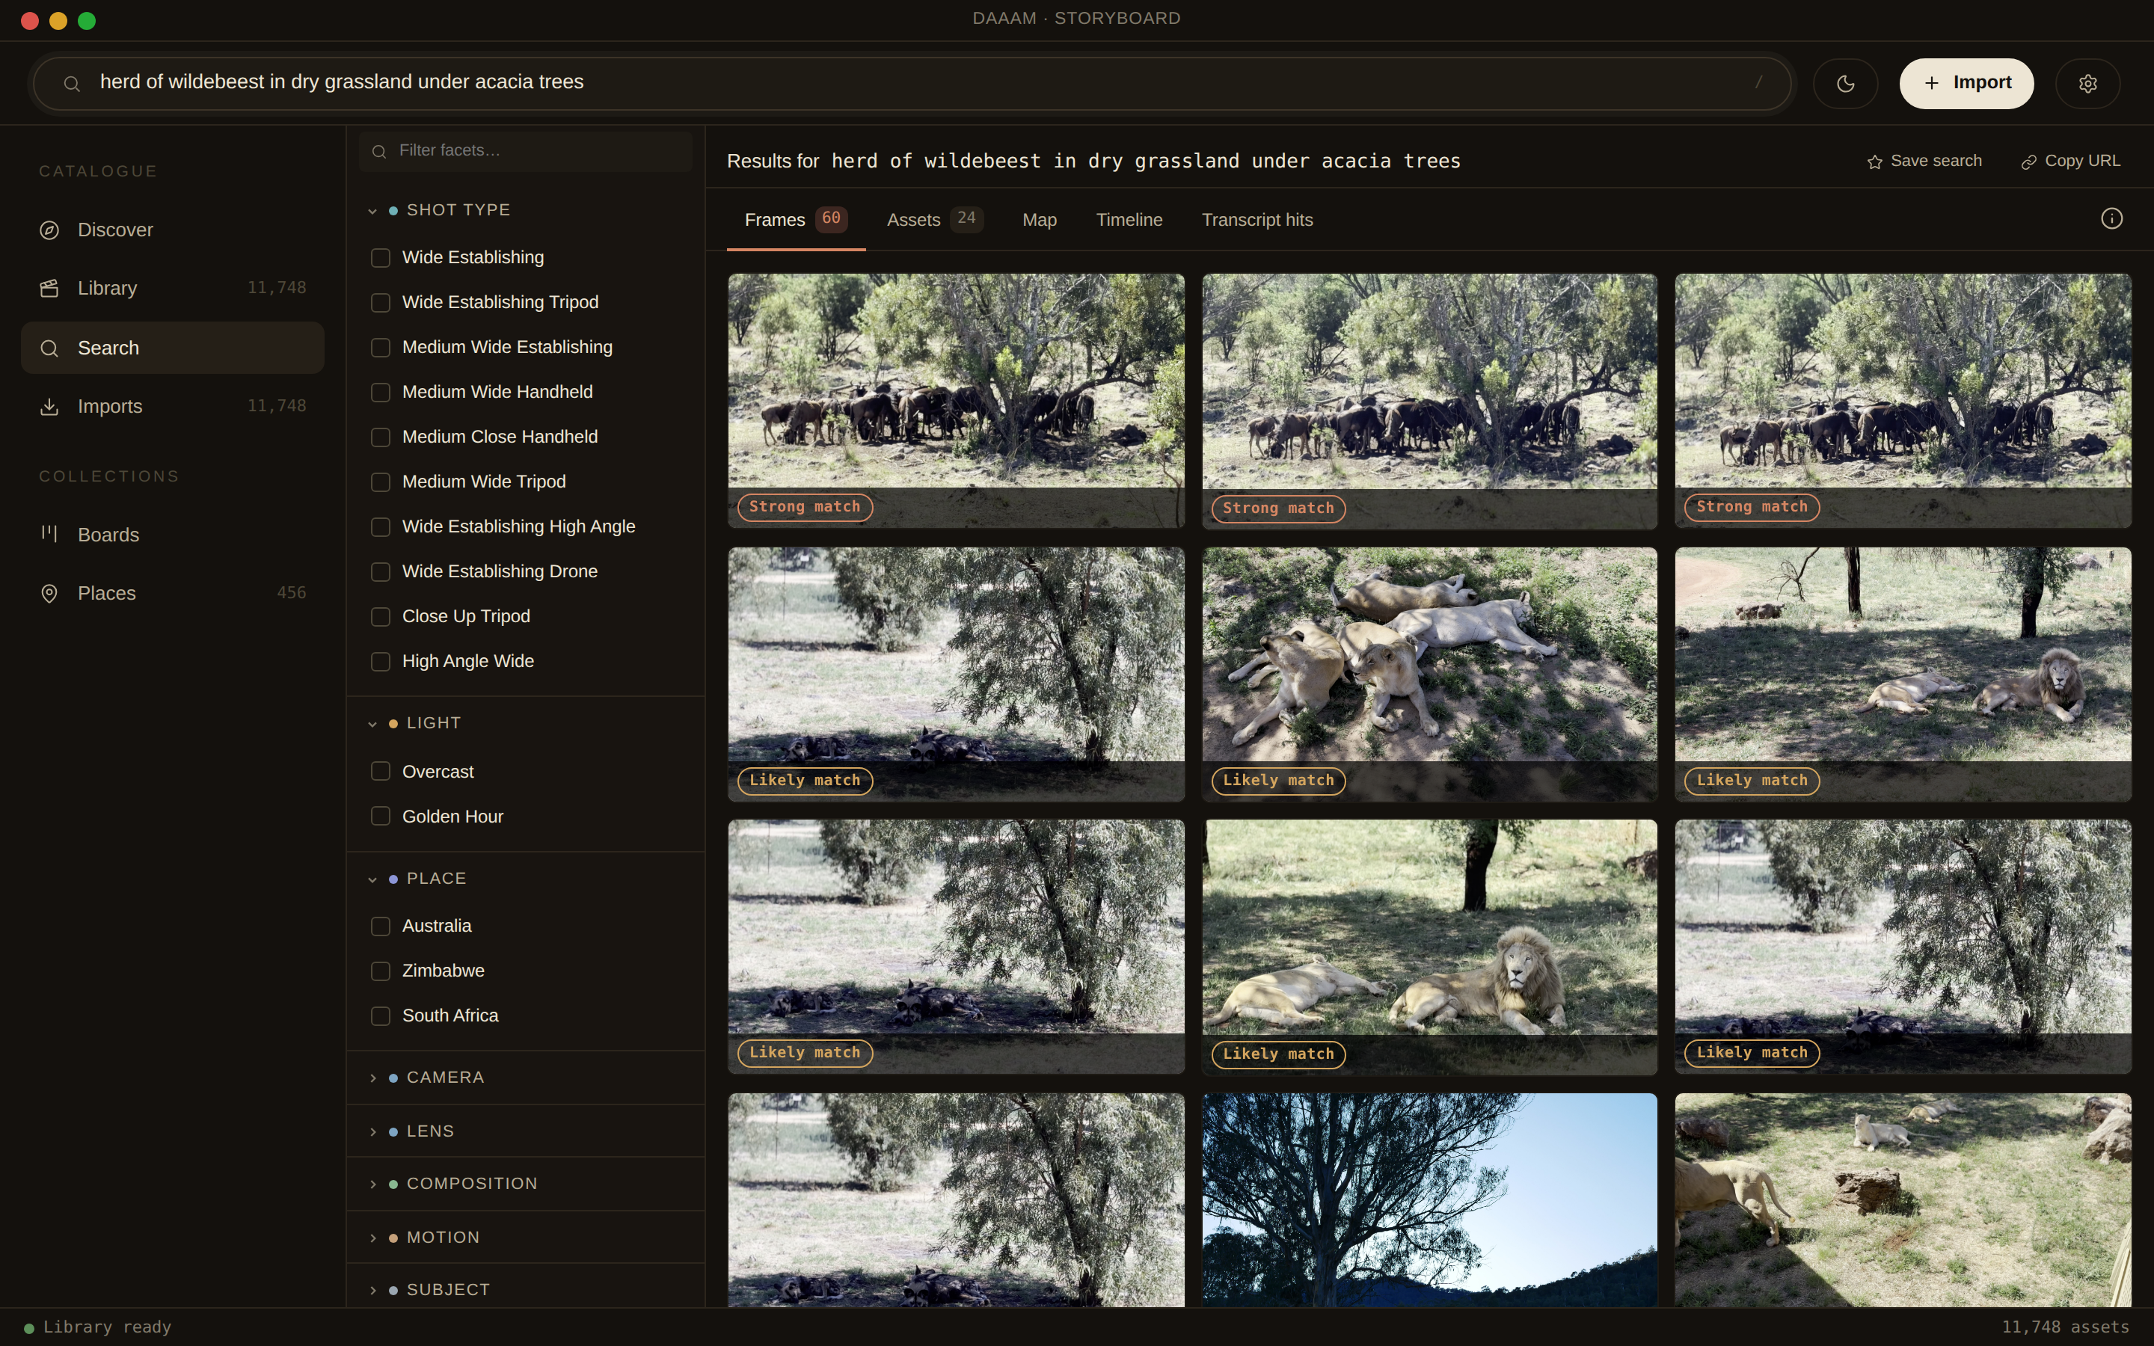The height and width of the screenshot is (1346, 2154).
Task: Open Places collection
Action: tap(173, 594)
